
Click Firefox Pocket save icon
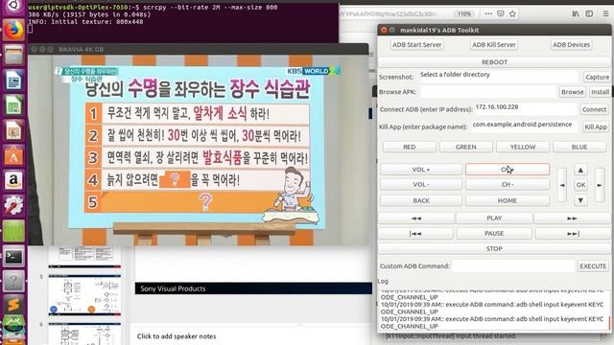coord(501,13)
